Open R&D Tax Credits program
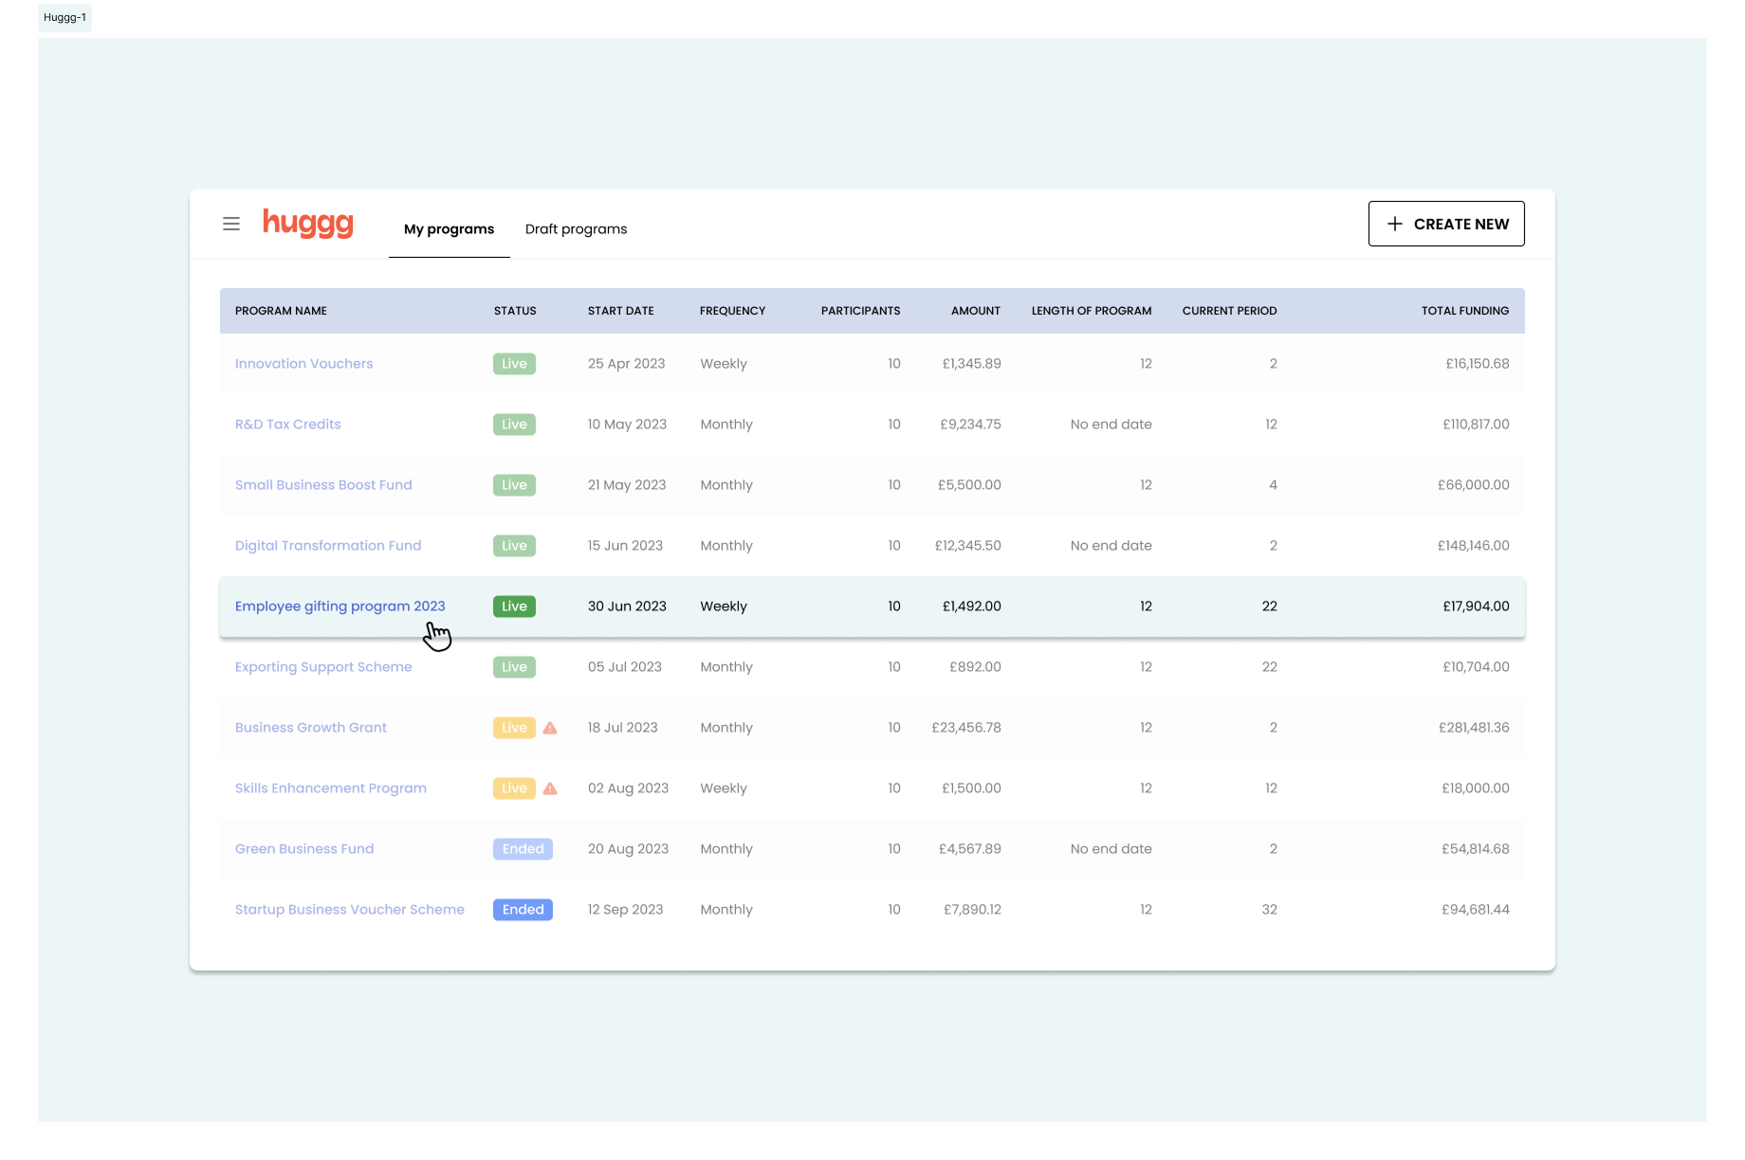The height and width of the screenshot is (1160, 1745). pyautogui.click(x=288, y=425)
